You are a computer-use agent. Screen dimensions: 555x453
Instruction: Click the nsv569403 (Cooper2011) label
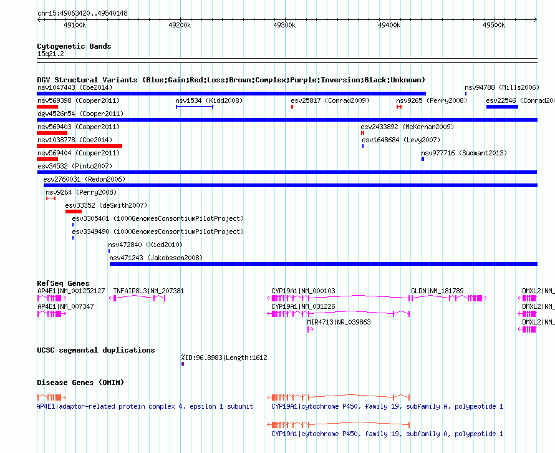79,127
